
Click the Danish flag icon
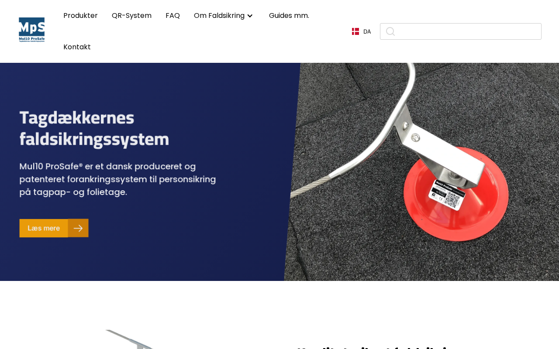(x=355, y=31)
